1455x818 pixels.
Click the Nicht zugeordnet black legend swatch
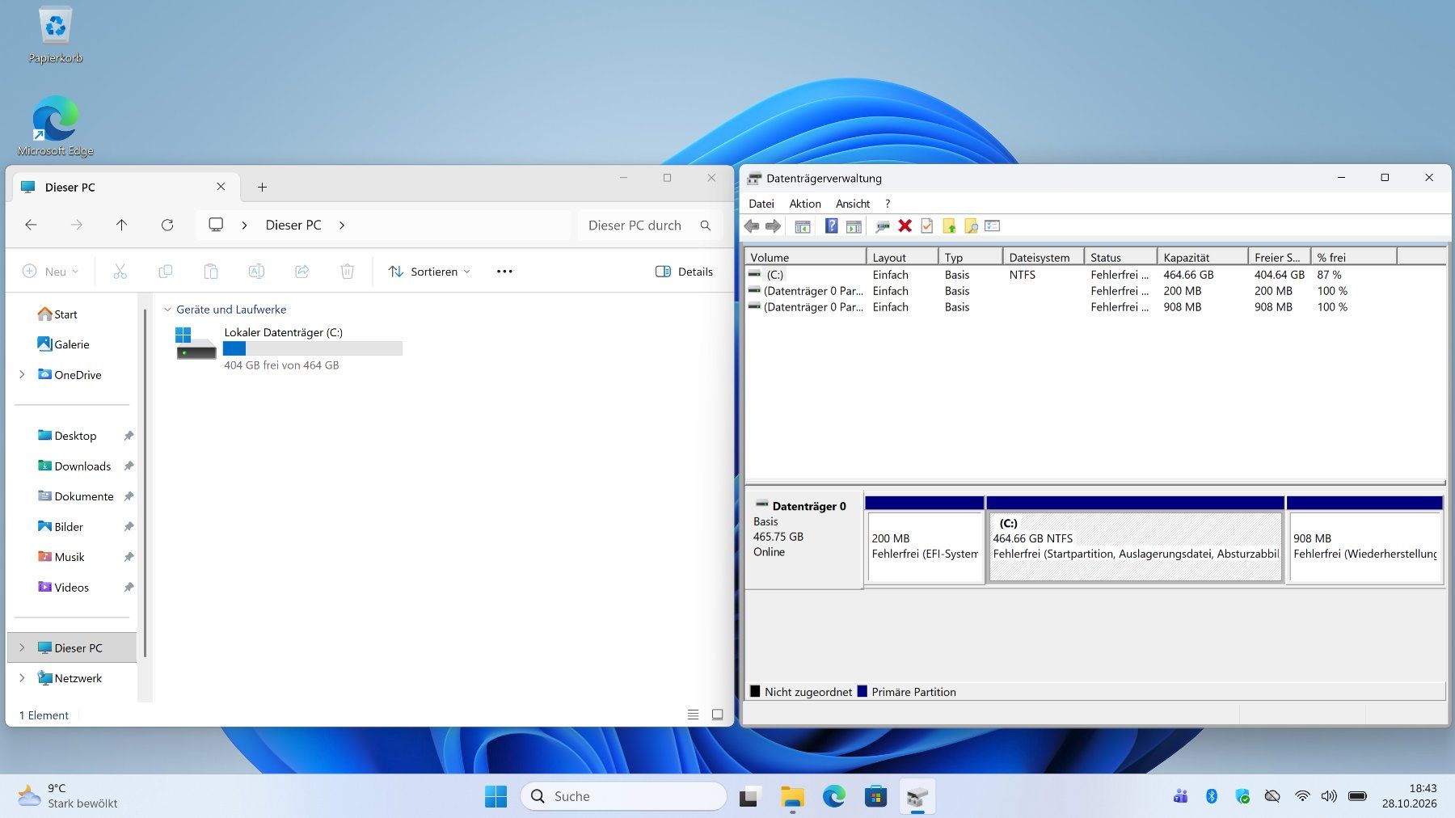pos(755,691)
